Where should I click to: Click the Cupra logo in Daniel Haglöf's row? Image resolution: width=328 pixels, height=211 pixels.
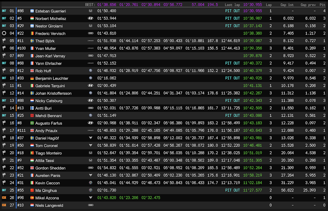[90, 138]
